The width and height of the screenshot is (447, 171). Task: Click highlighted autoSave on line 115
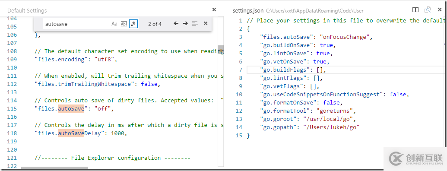point(71,108)
